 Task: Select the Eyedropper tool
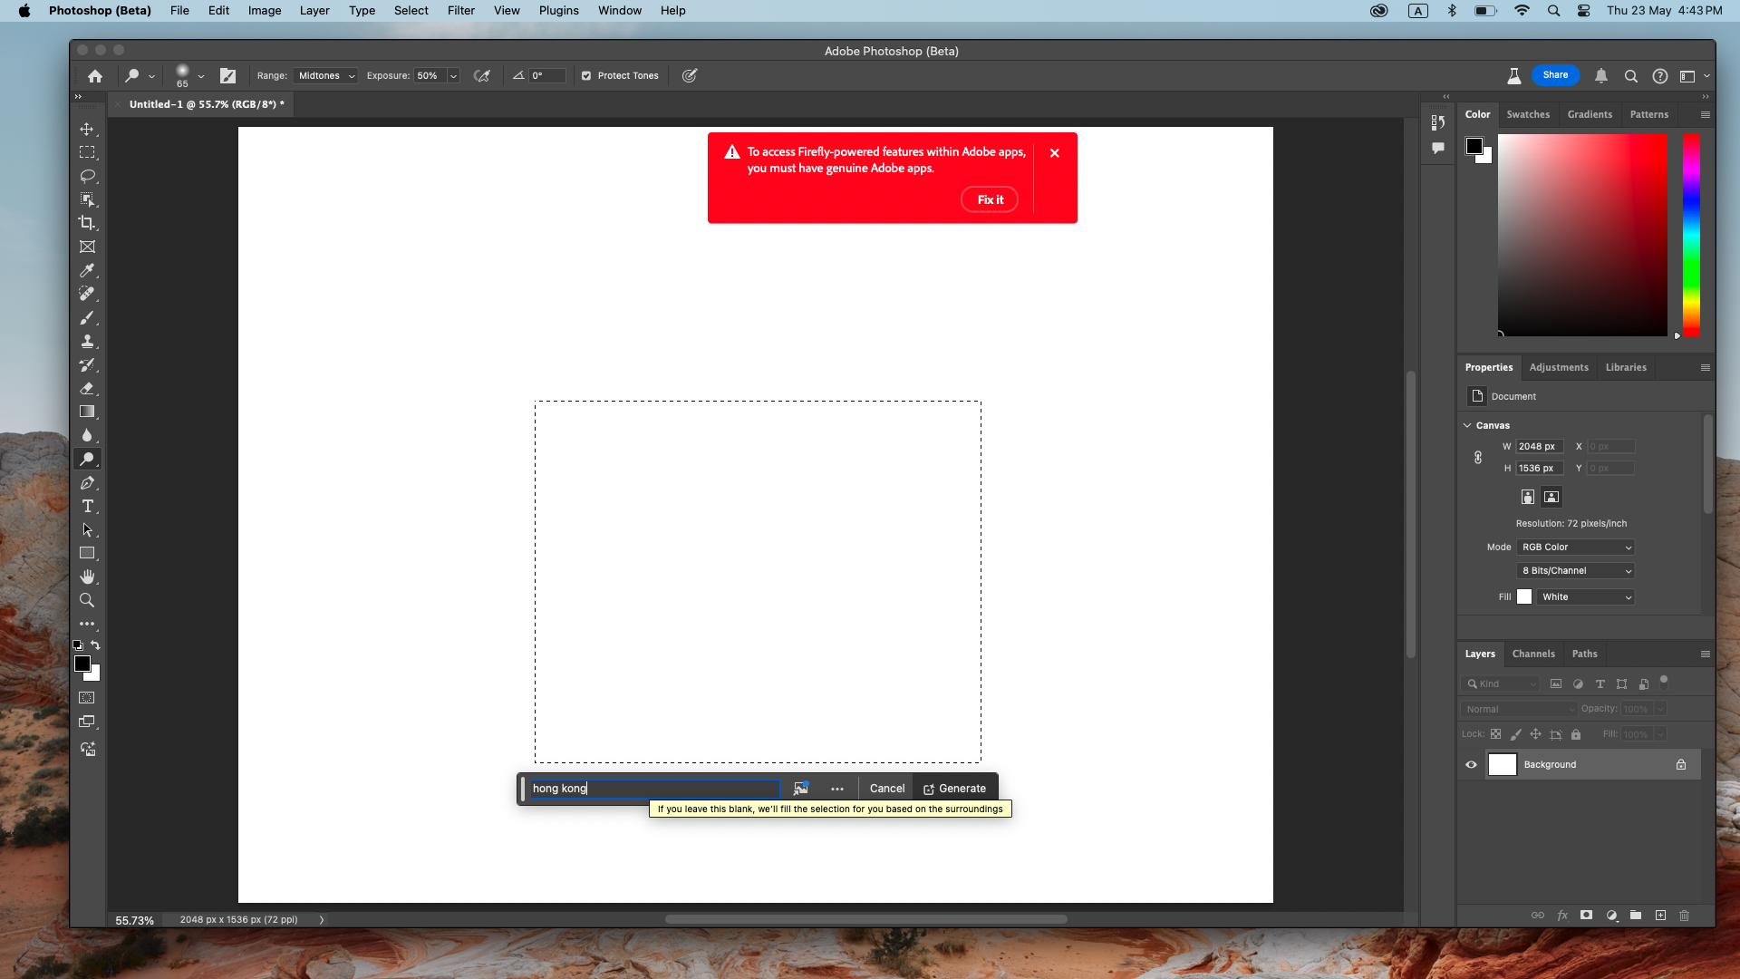tap(87, 270)
